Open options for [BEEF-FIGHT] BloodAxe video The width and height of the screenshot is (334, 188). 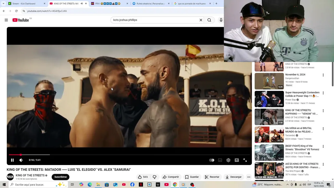tap(323, 146)
